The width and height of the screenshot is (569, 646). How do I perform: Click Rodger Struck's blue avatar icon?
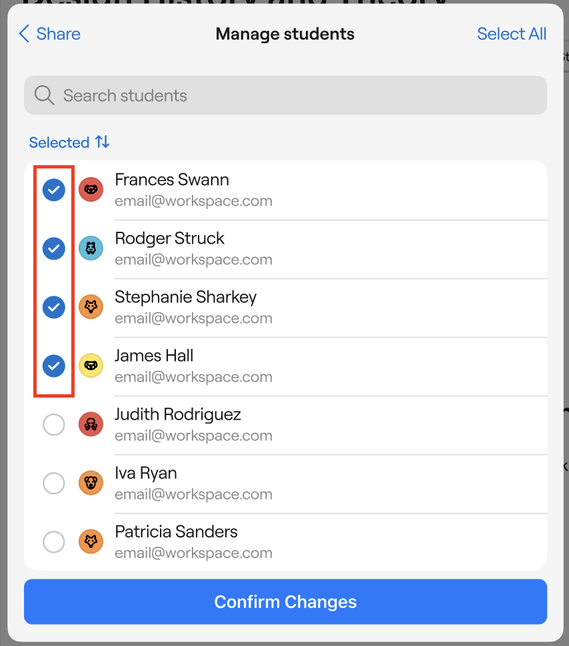coord(91,248)
